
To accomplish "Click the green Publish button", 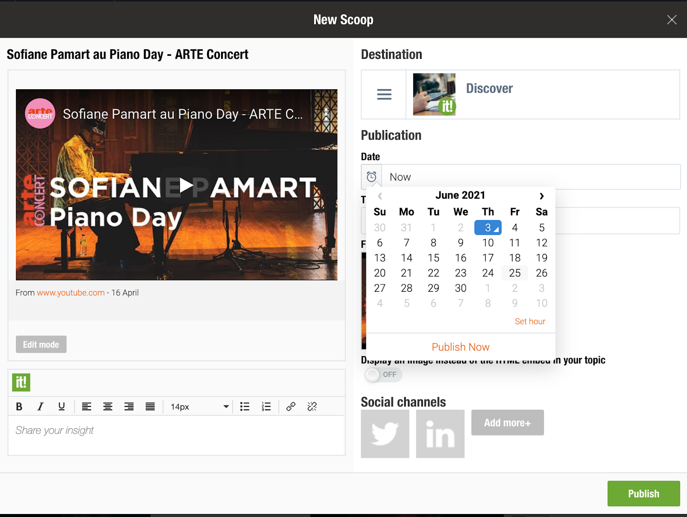I will (x=643, y=493).
